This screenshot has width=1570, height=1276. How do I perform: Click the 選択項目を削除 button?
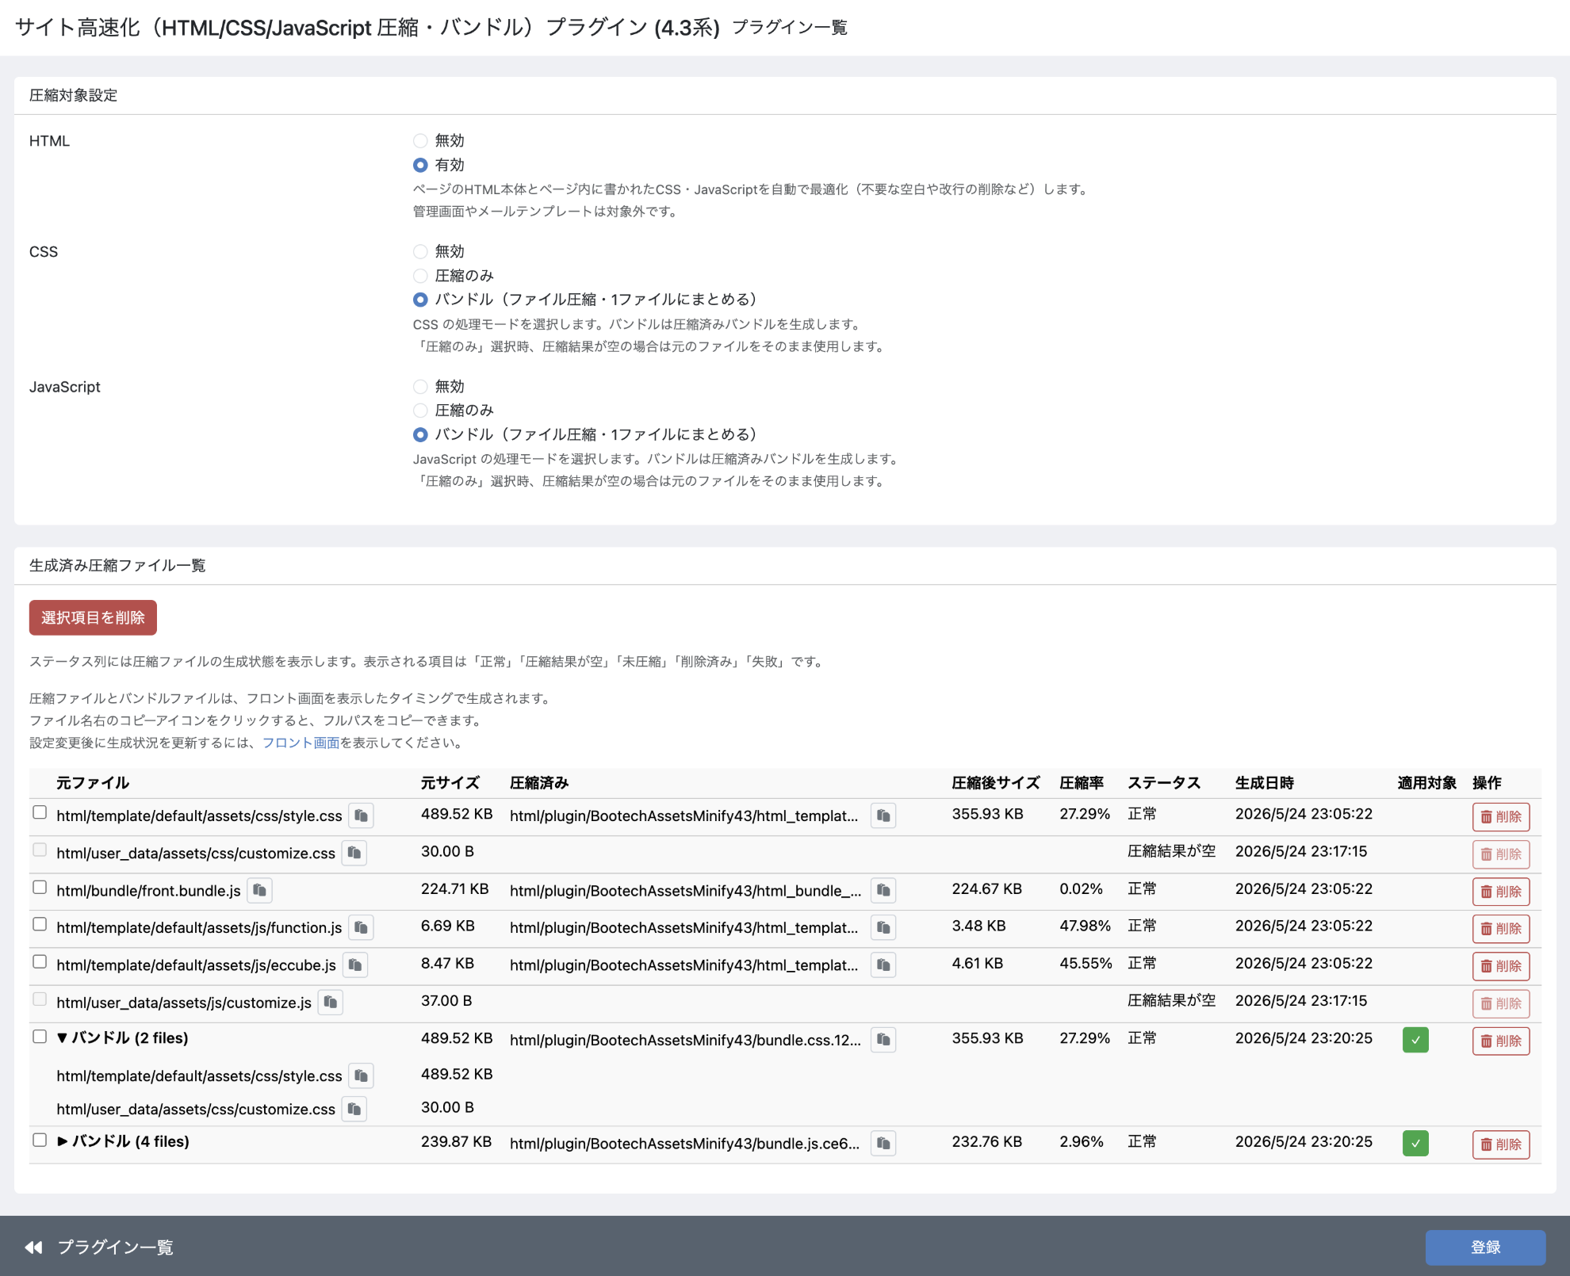point(93,617)
